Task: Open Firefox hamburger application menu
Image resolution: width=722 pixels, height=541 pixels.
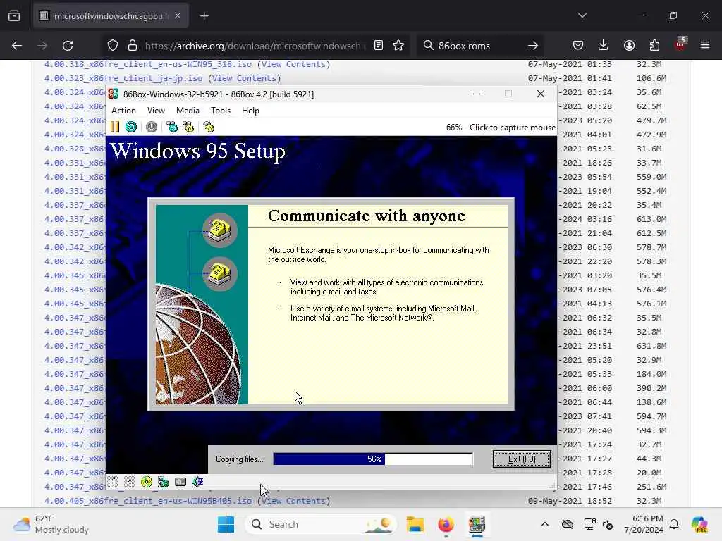Action: 705,45
